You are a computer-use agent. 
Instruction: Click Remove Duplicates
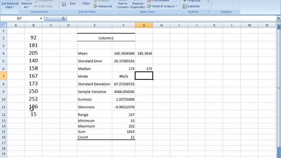(137, 5)
